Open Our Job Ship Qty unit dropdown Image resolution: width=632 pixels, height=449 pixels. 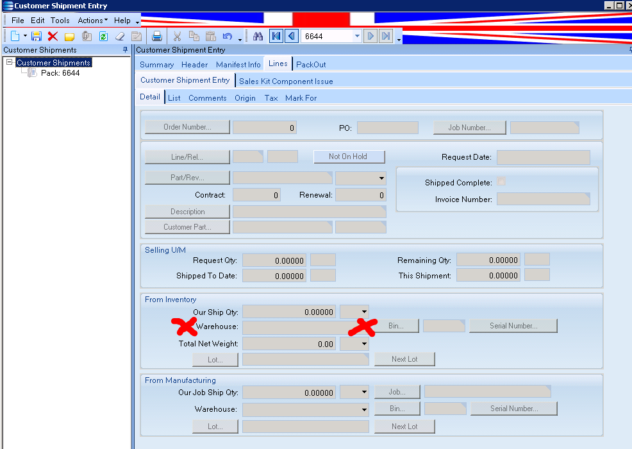click(364, 392)
